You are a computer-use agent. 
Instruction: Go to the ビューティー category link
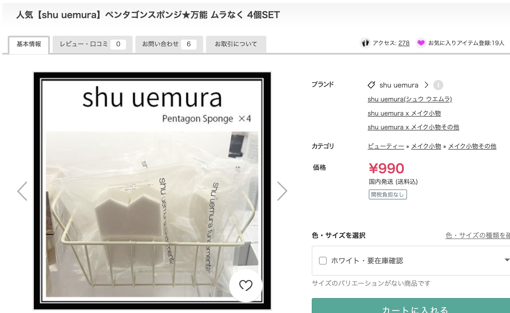[x=386, y=146]
